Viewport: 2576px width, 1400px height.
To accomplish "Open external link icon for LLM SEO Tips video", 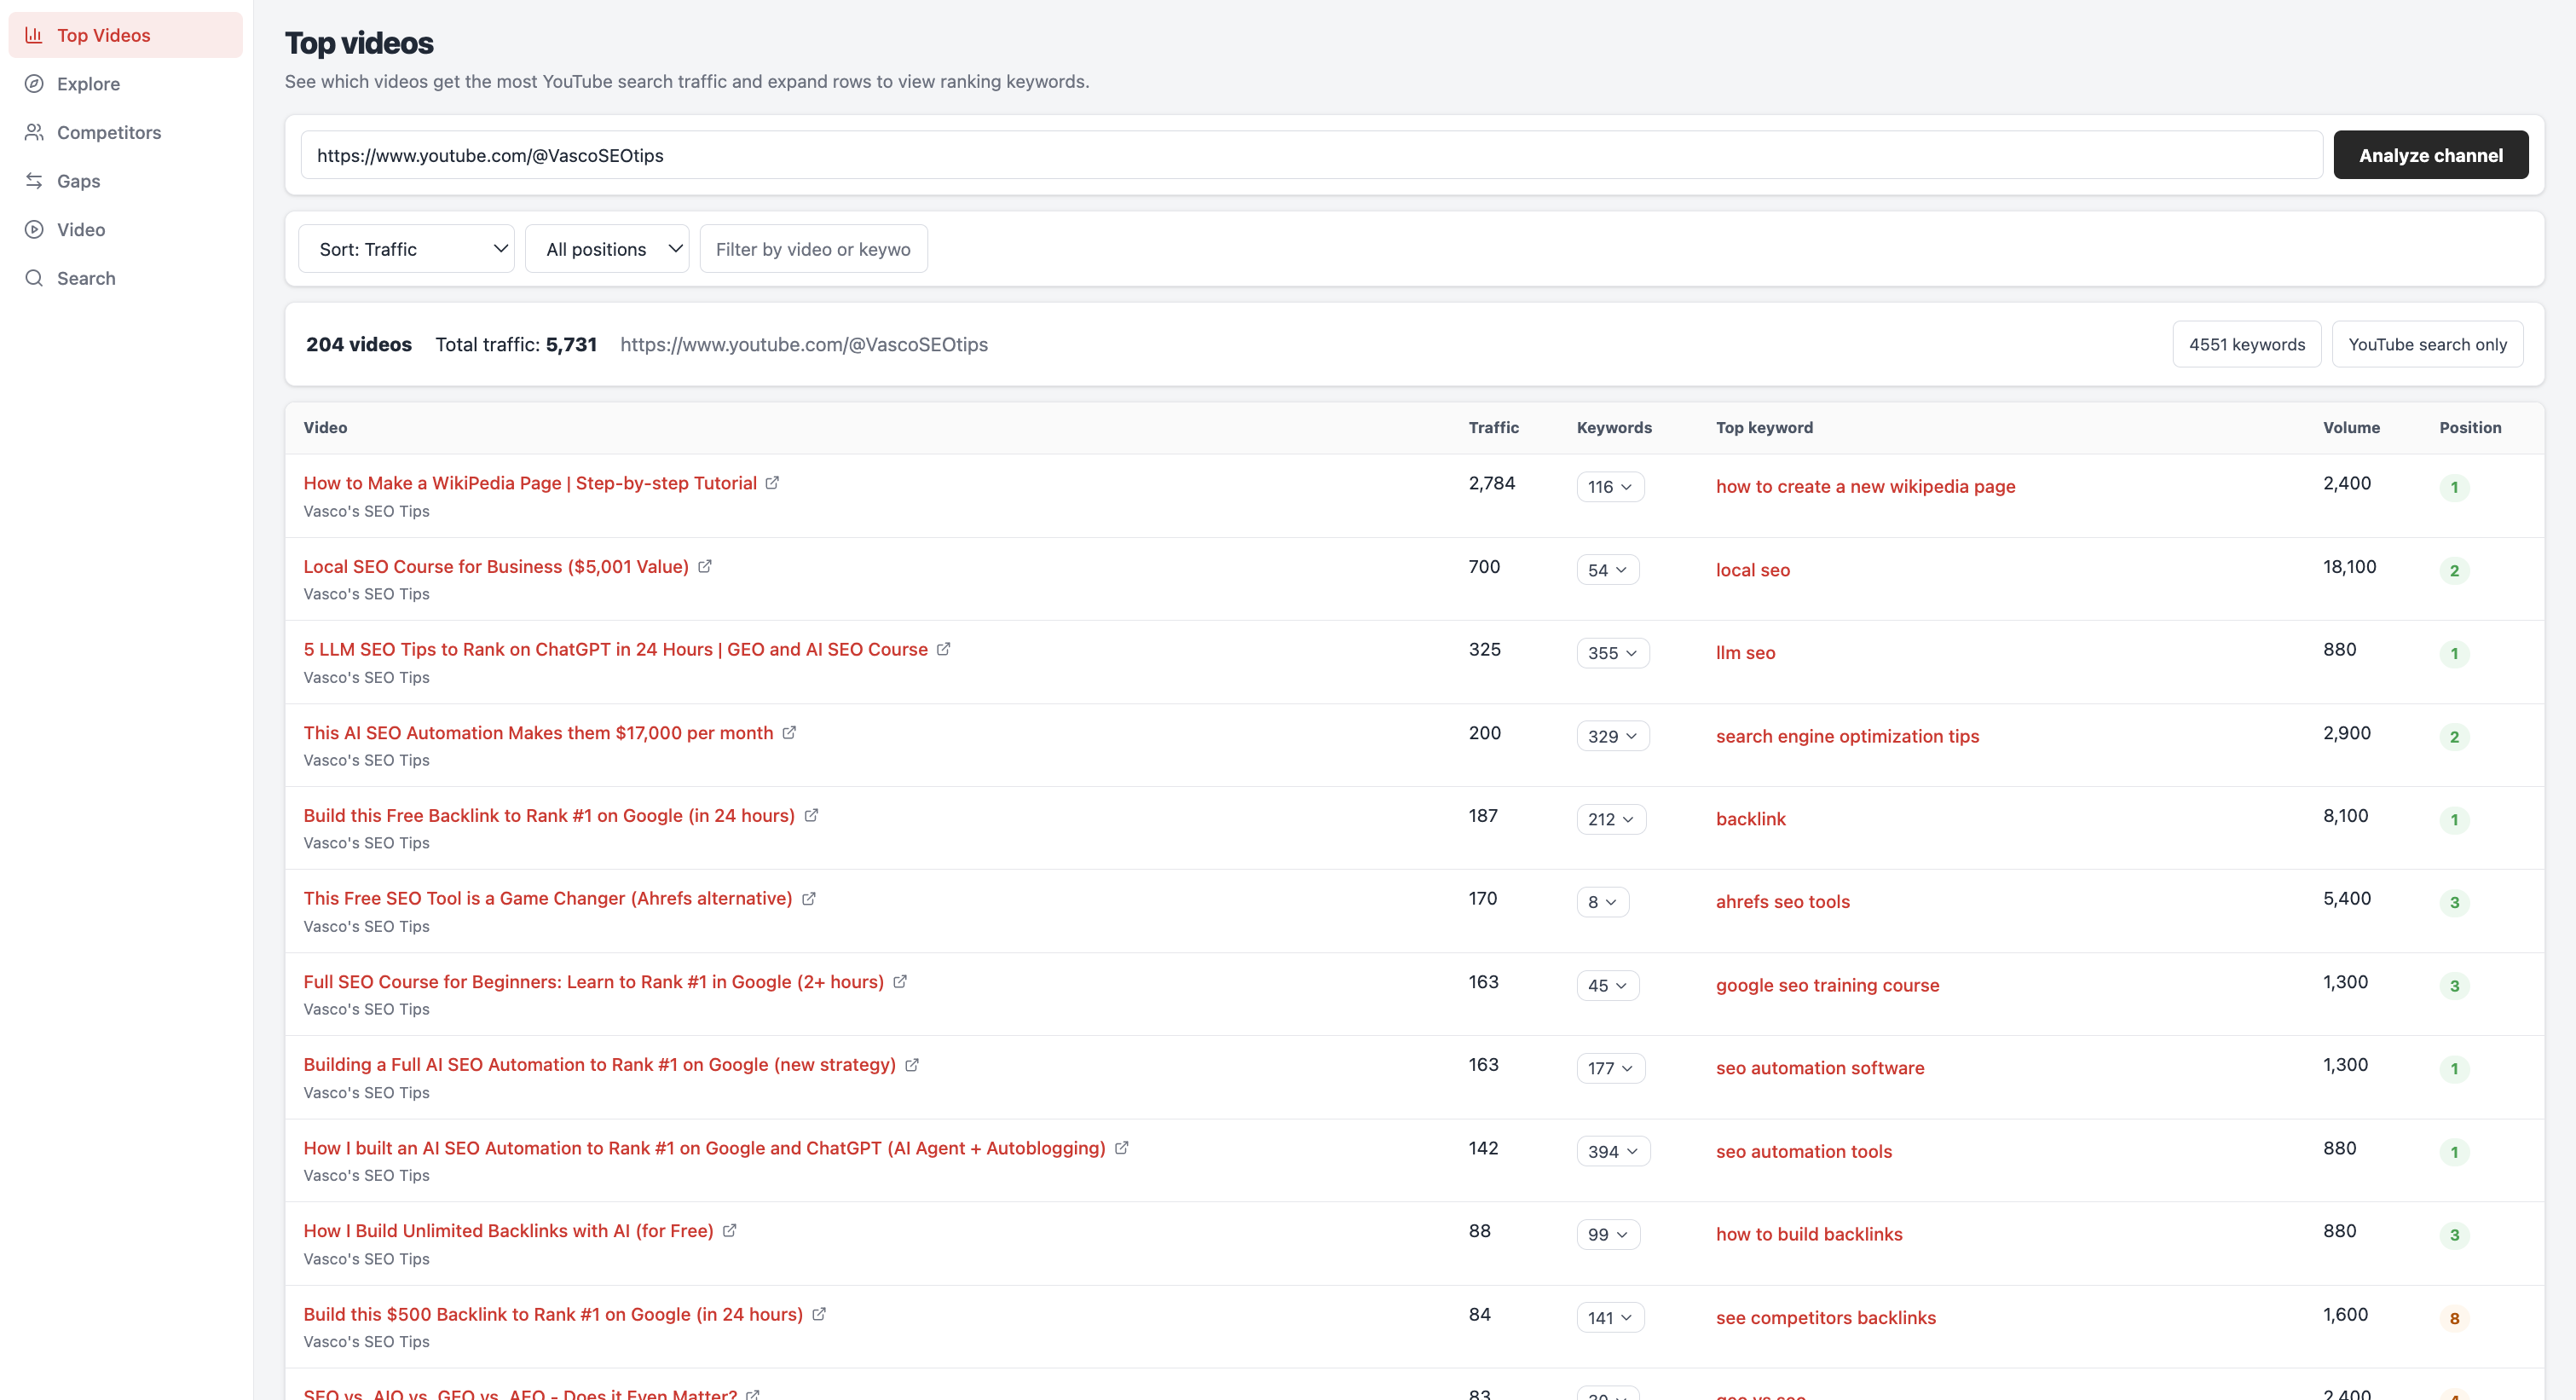I will [x=943, y=649].
